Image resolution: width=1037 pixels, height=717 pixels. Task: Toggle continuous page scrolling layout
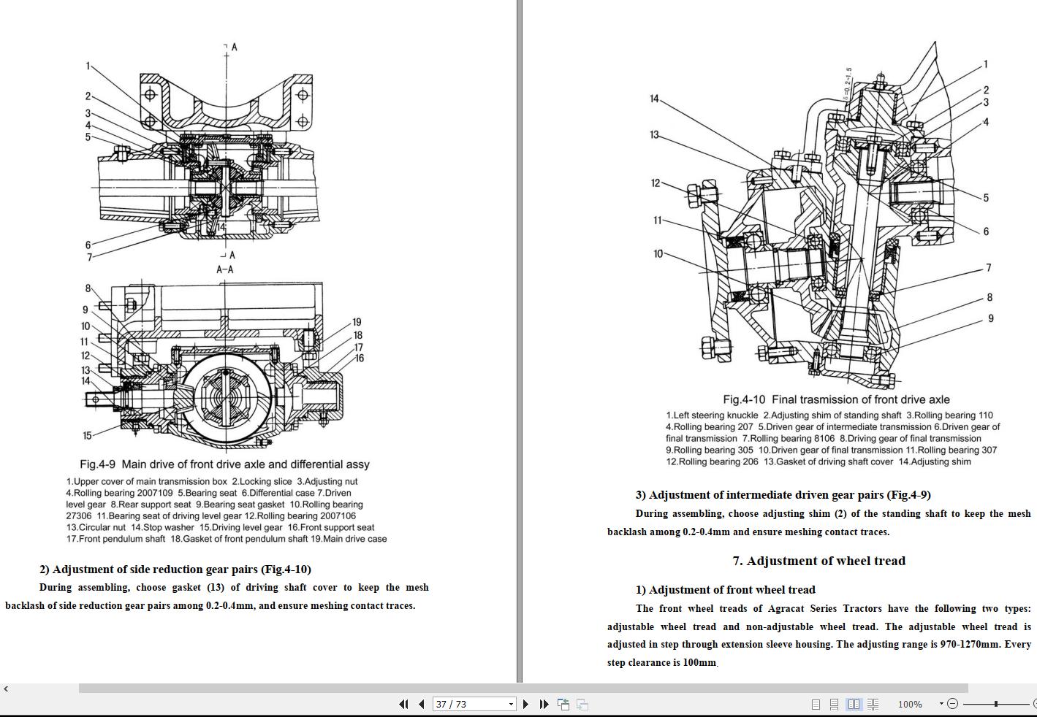835,704
